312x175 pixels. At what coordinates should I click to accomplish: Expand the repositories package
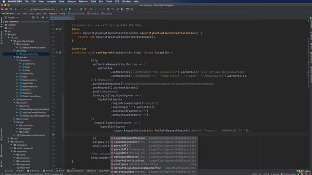[x=15, y=100]
